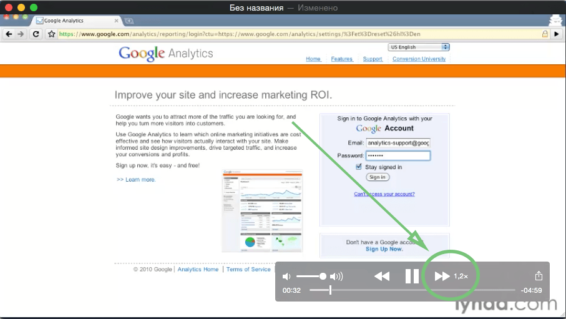Open the Features navigation link

coord(341,59)
